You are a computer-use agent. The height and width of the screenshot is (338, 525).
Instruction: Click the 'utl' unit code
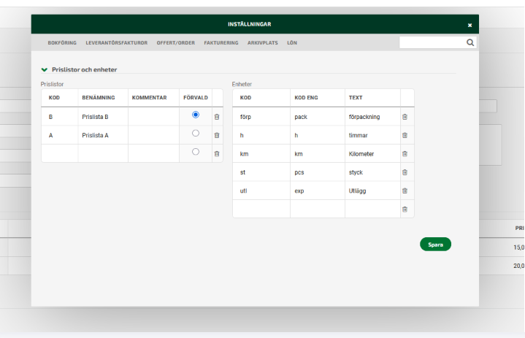point(261,191)
